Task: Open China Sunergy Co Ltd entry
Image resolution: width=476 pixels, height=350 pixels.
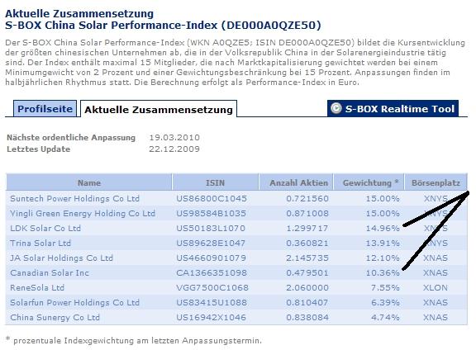Action: coord(55,317)
